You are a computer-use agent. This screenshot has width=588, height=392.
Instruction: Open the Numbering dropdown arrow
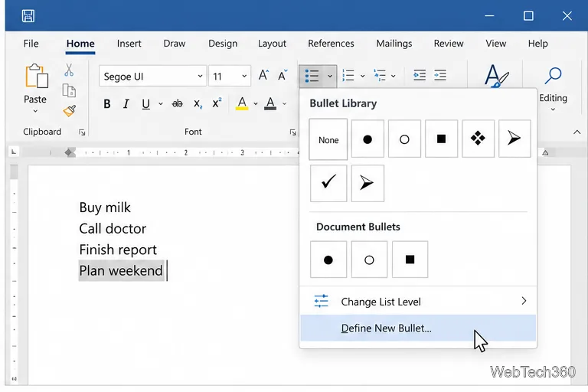(x=363, y=76)
